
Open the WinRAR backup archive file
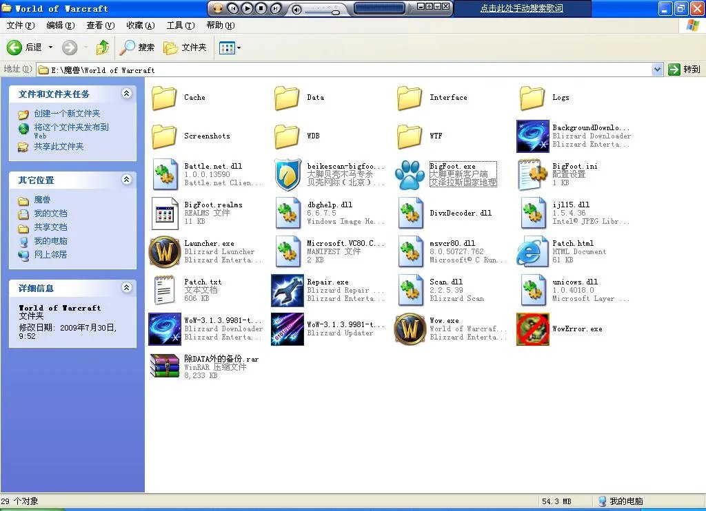point(164,366)
